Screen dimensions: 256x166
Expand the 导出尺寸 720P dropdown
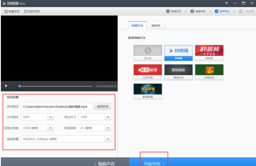(108, 117)
